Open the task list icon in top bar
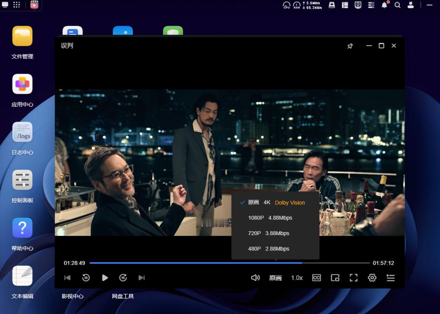The image size is (440, 314). (x=371, y=5)
